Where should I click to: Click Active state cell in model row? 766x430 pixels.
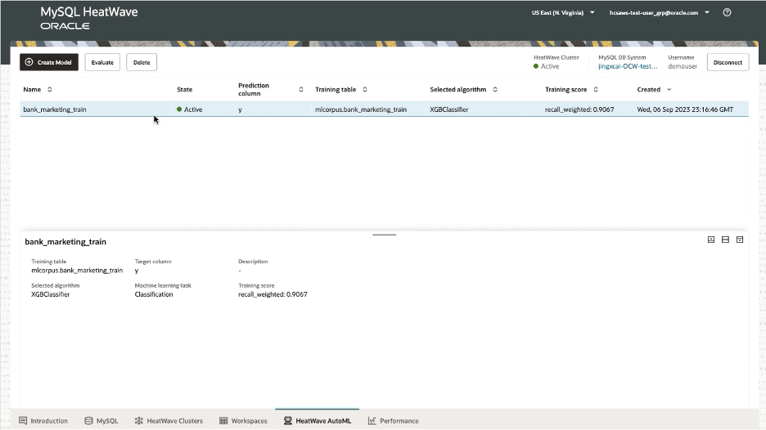[190, 110]
